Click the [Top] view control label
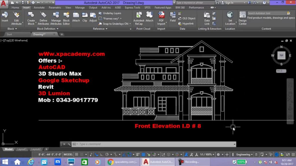This screenshot has height=166, width=296. (7, 40)
